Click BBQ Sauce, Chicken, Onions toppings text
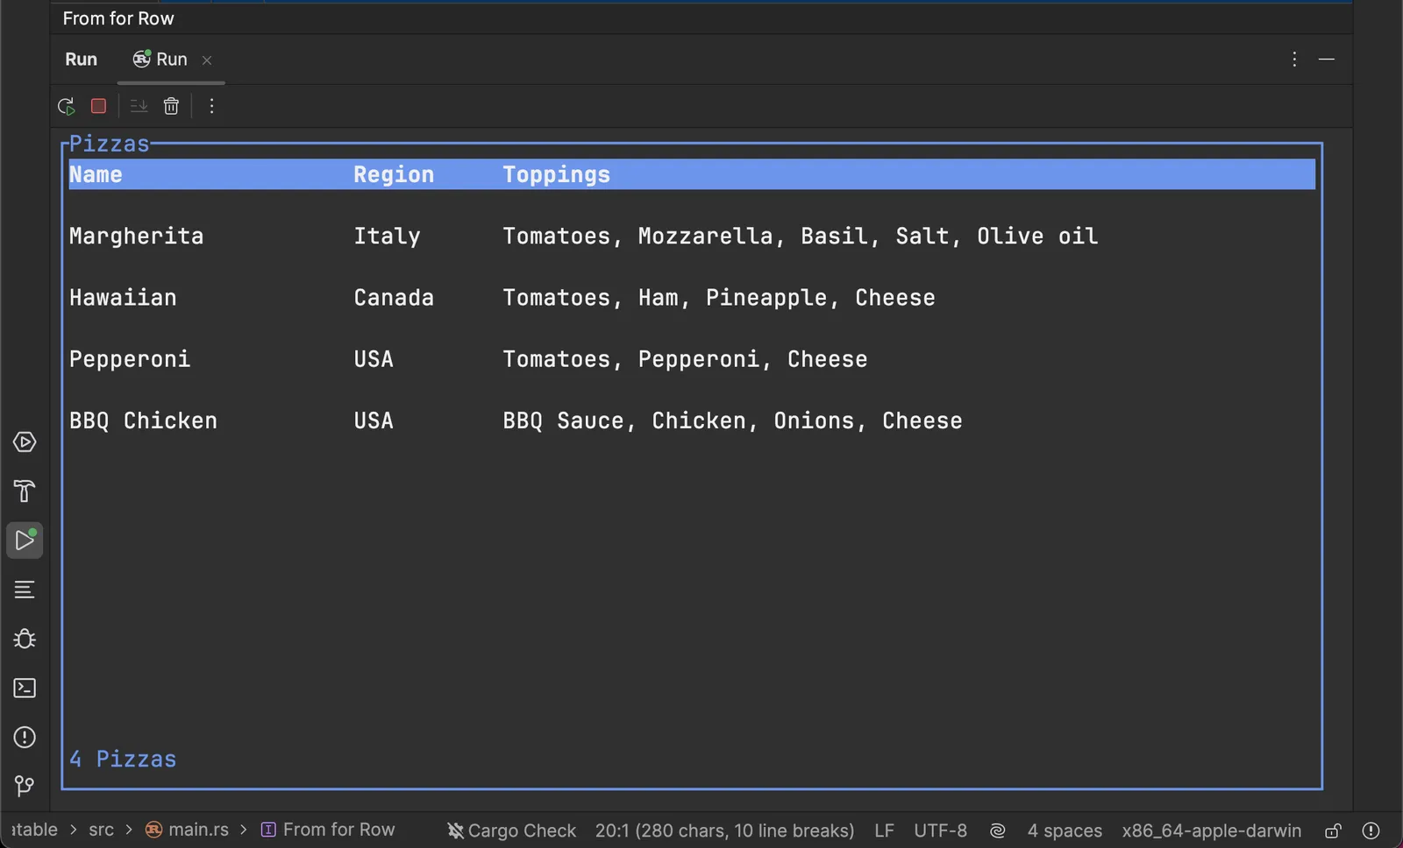The image size is (1403, 848). 732,420
